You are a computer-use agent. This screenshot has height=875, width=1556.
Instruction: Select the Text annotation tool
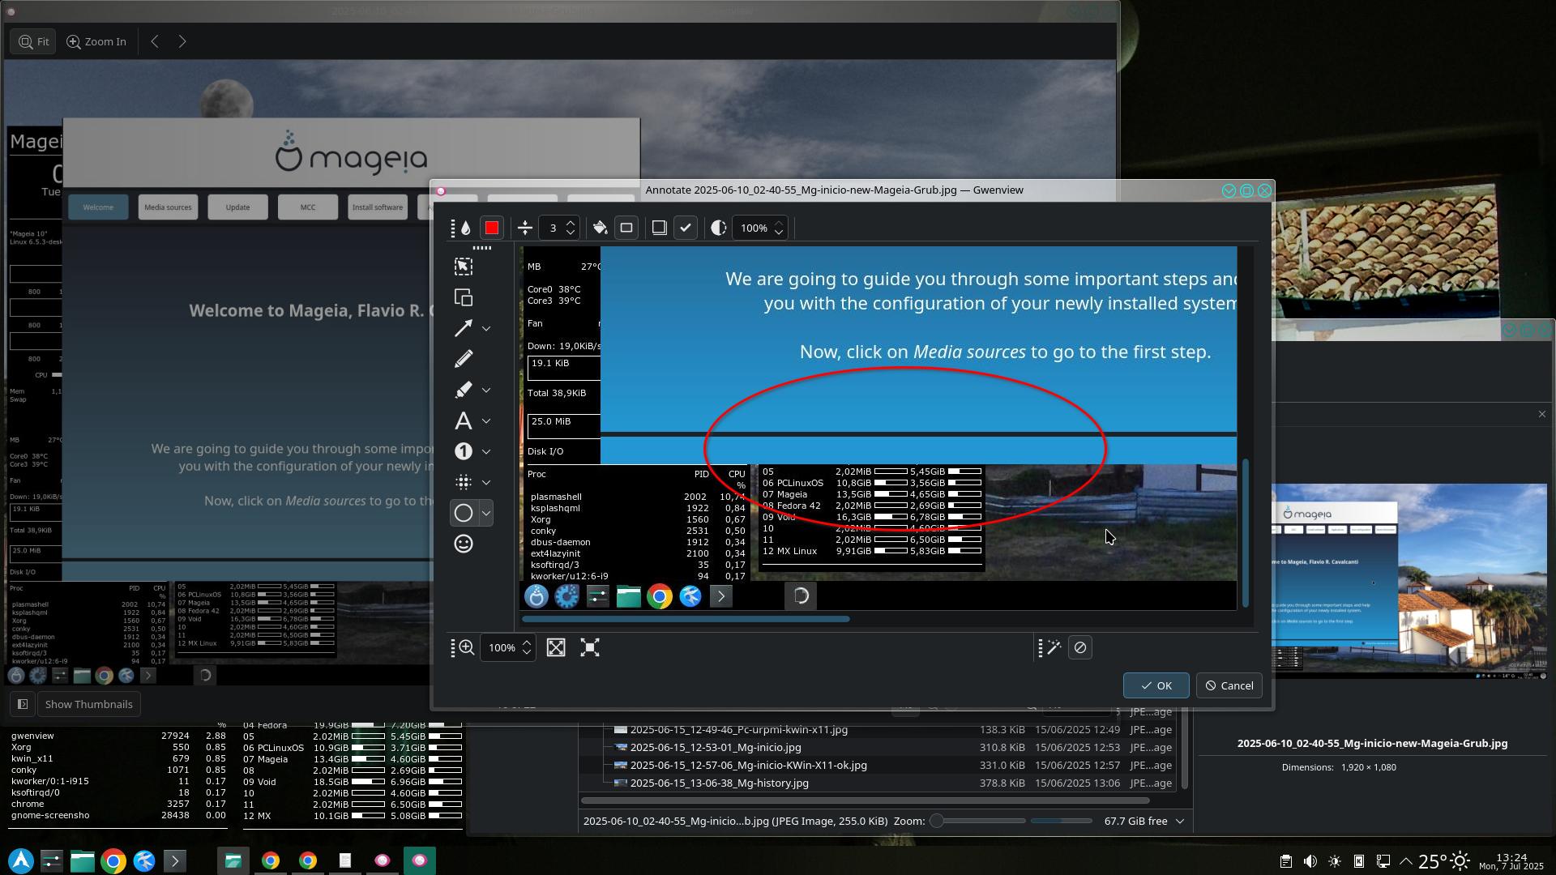coord(464,420)
